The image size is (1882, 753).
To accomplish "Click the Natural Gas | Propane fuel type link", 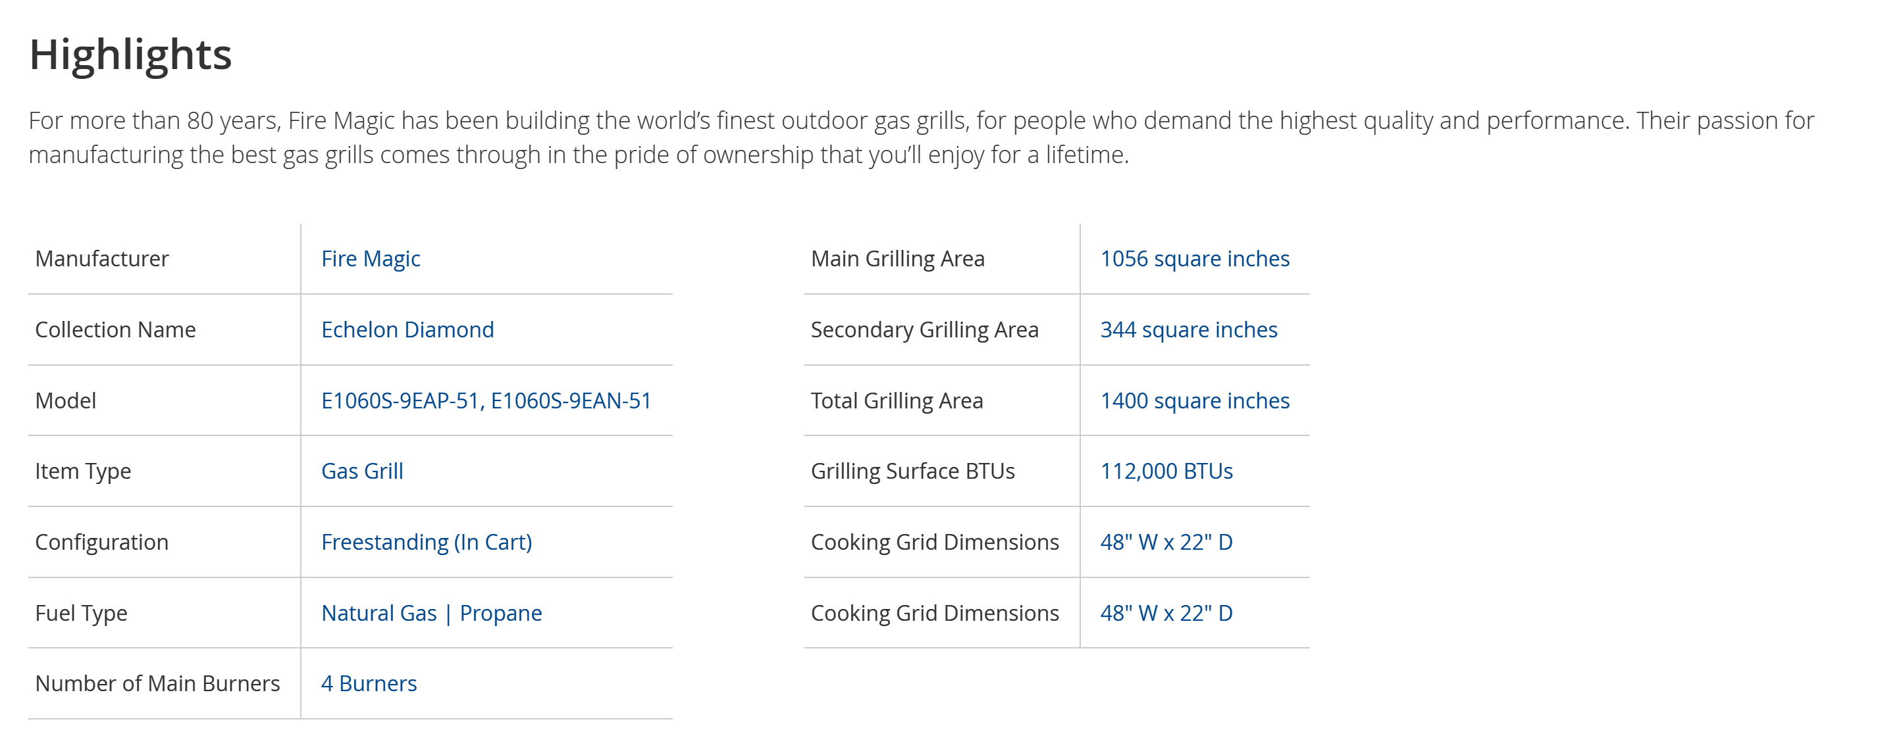I will click(431, 612).
